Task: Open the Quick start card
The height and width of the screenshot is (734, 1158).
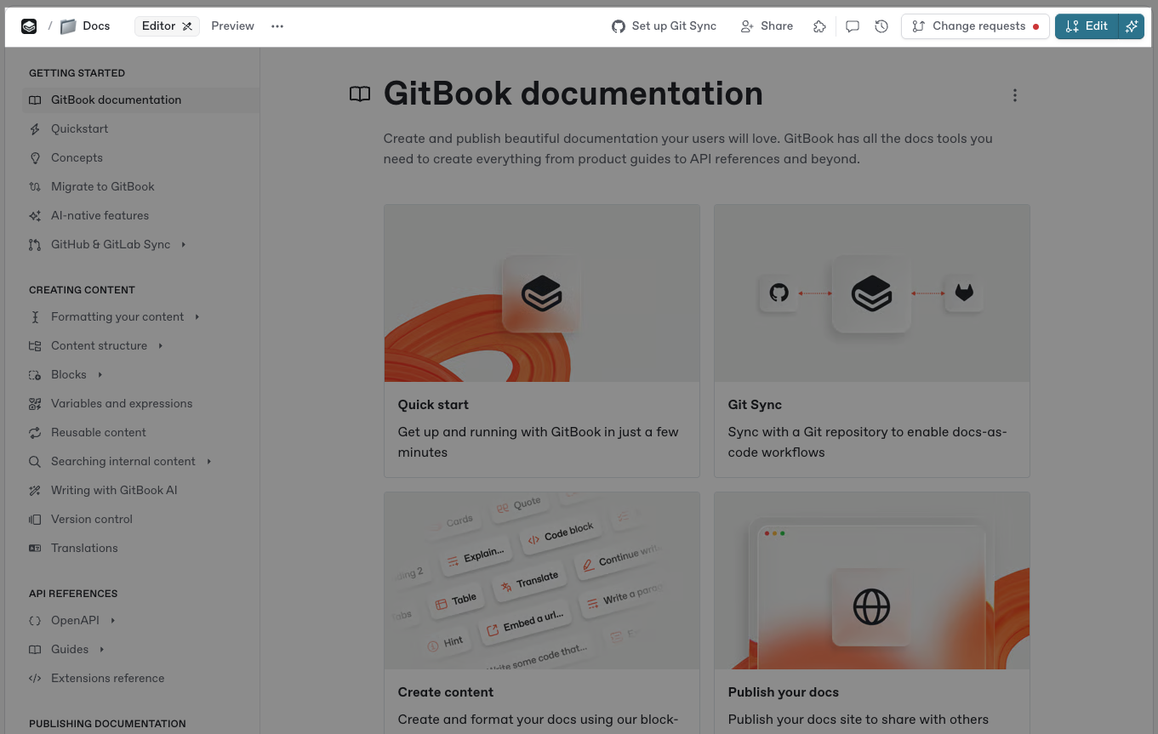Action: (541, 340)
